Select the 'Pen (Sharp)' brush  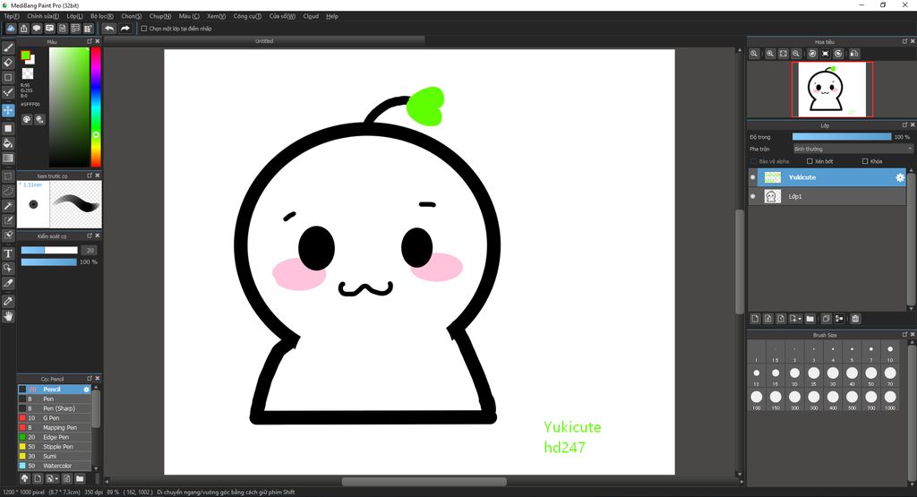(x=55, y=408)
